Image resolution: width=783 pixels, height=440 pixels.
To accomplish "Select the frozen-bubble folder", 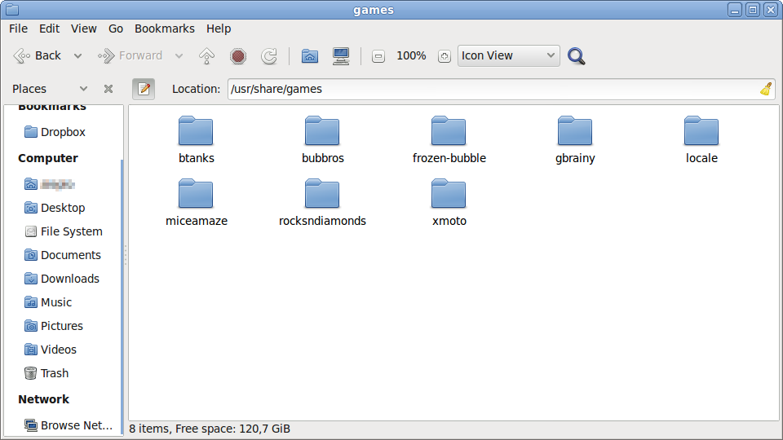I will pyautogui.click(x=449, y=139).
